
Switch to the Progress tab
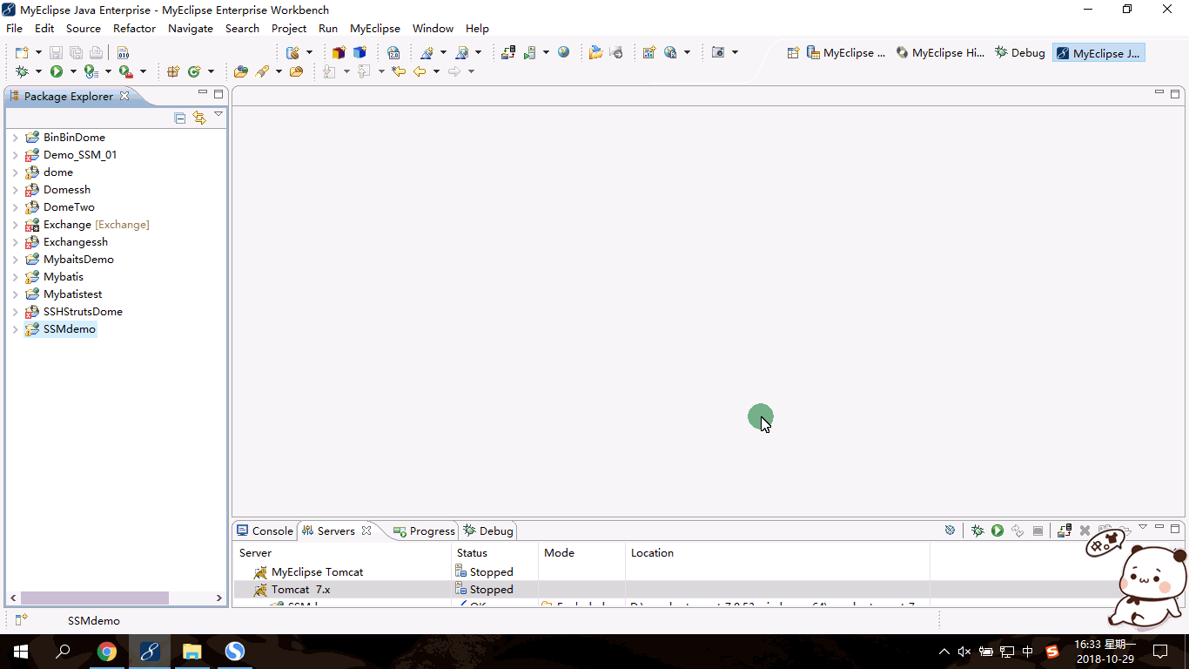[424, 530]
